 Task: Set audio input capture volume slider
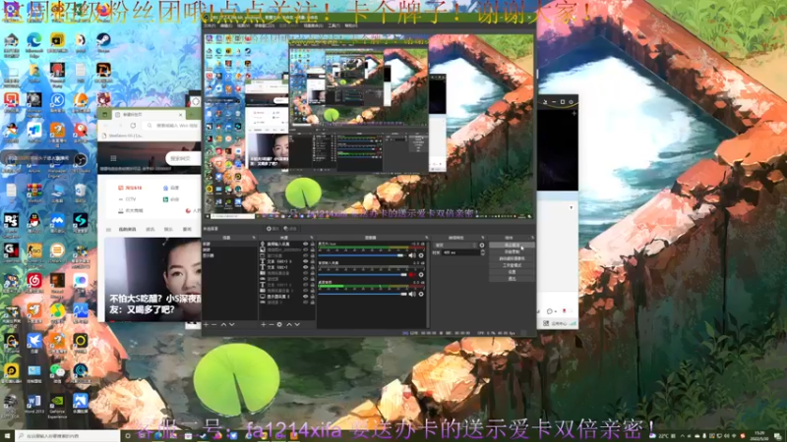tap(362, 275)
